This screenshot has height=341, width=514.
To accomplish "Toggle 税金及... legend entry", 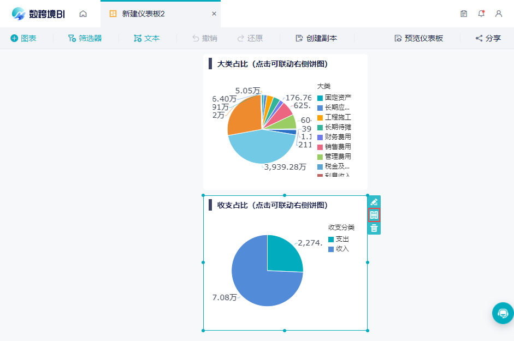I will click(x=333, y=166).
